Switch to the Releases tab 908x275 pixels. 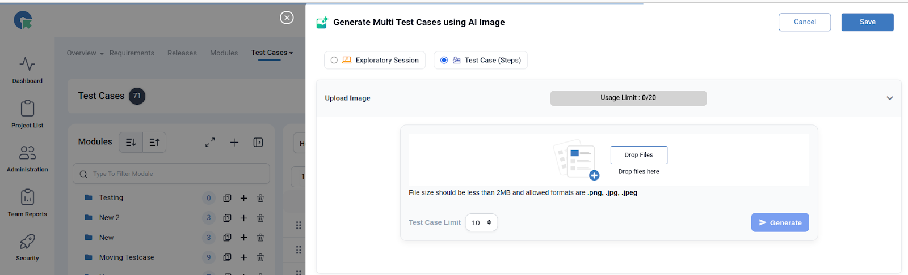tap(182, 53)
